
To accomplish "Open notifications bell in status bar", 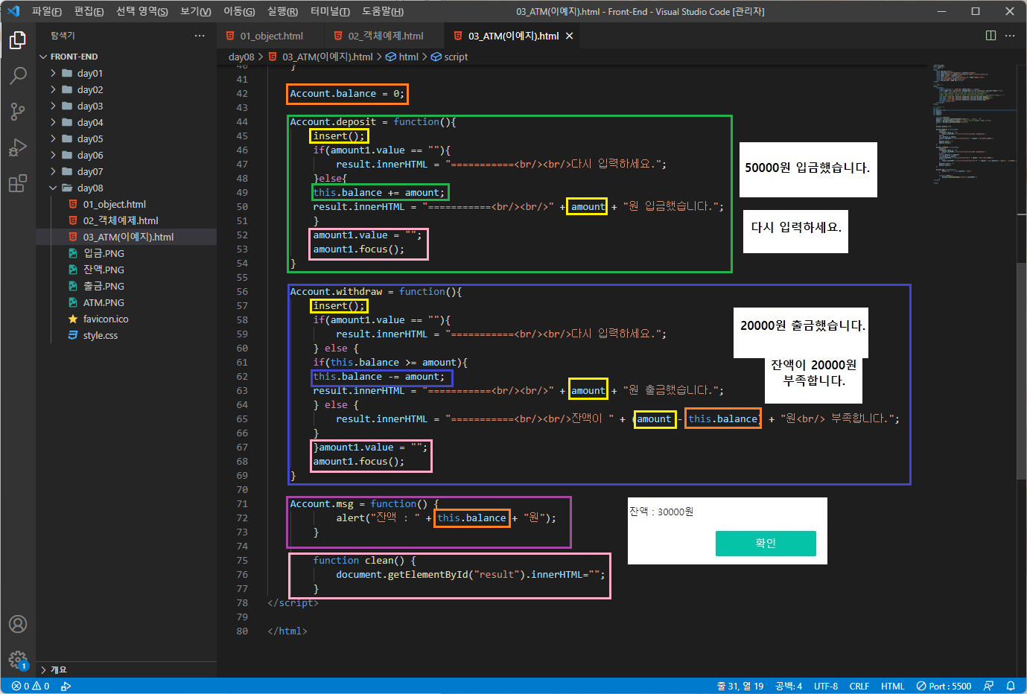I will (x=1011, y=686).
